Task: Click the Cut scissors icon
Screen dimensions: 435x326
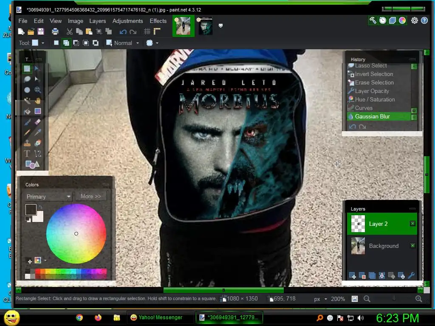Action: pos(69,31)
